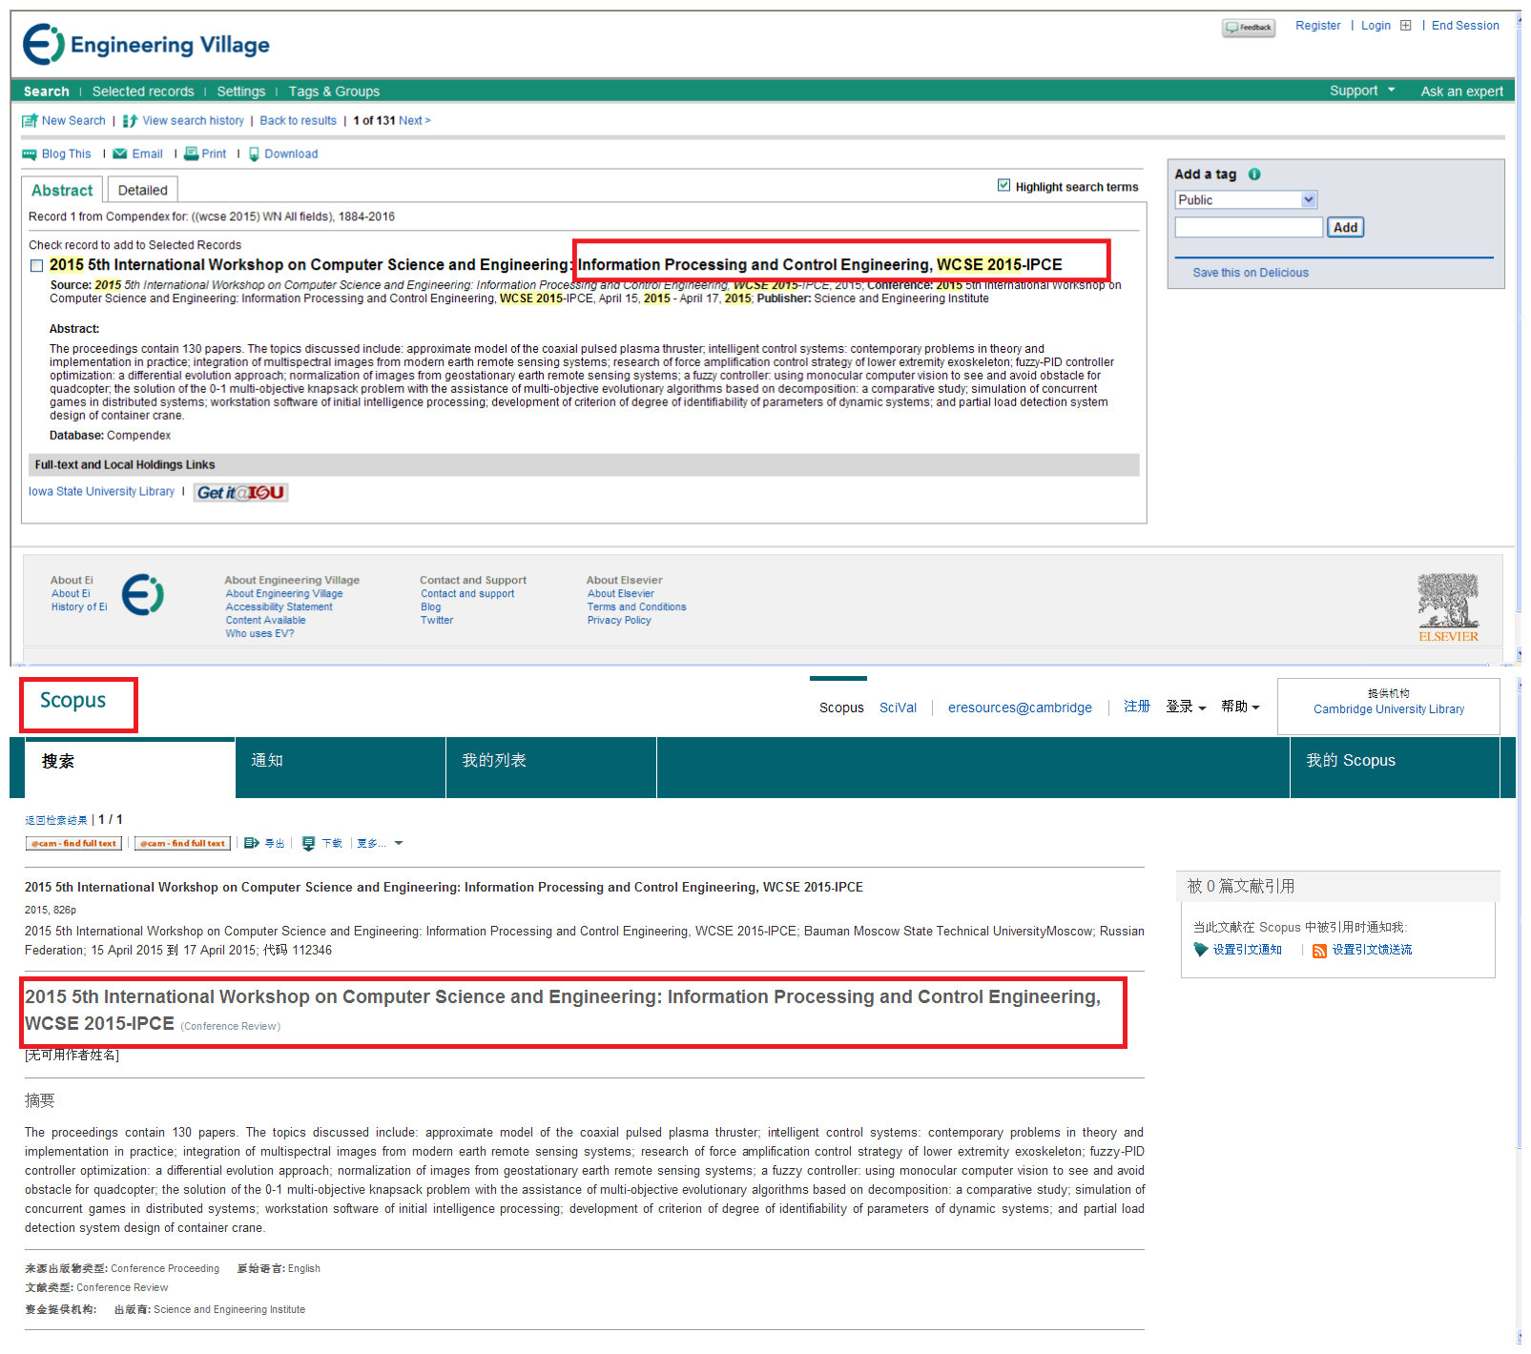Select the Scopus My list (我的列表) tab
This screenshot has height=1354, width=1531.
pos(551,768)
